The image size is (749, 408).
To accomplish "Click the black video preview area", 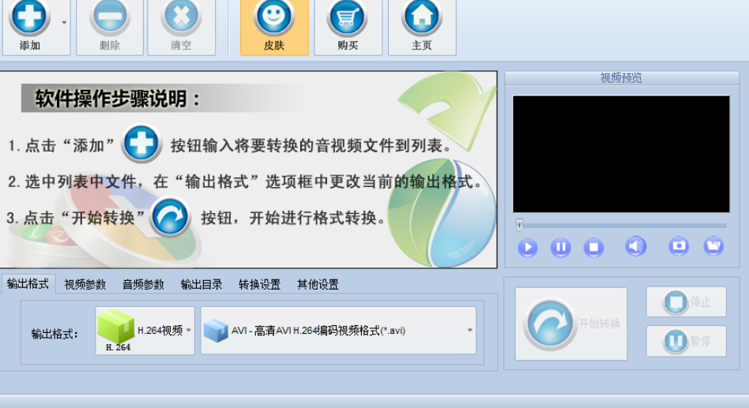I will point(621,154).
